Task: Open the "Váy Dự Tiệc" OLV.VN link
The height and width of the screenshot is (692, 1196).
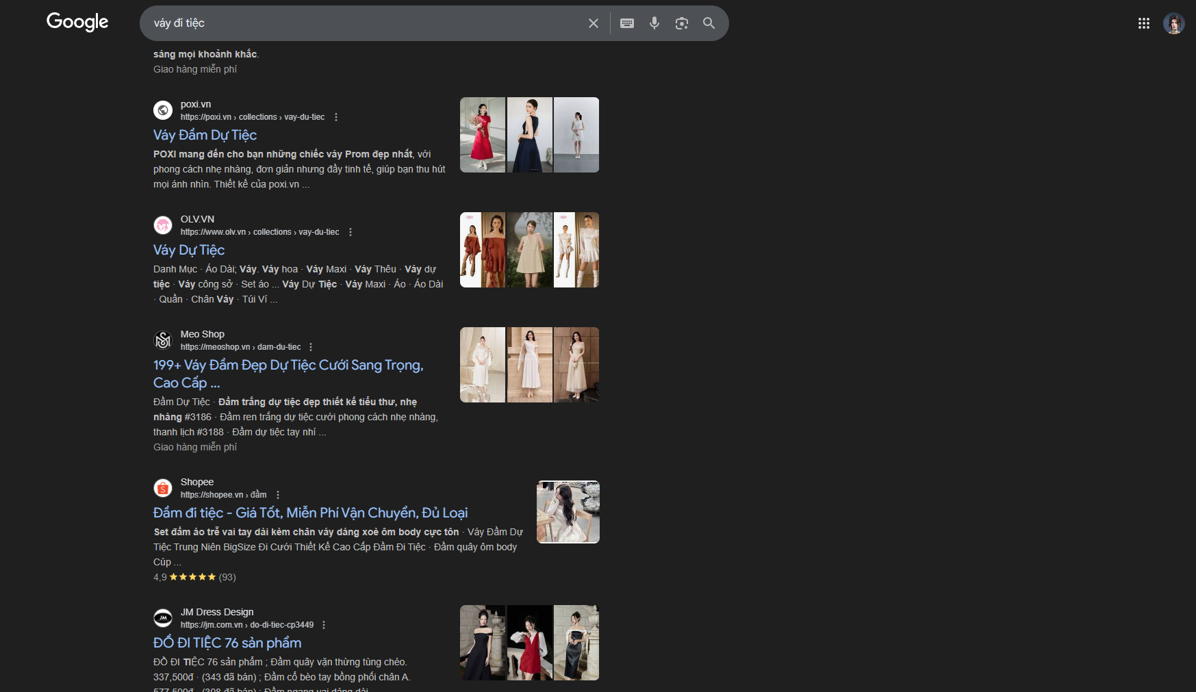Action: point(189,250)
